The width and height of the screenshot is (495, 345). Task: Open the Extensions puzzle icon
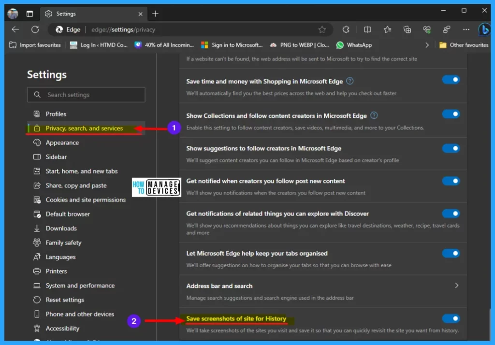346,29
